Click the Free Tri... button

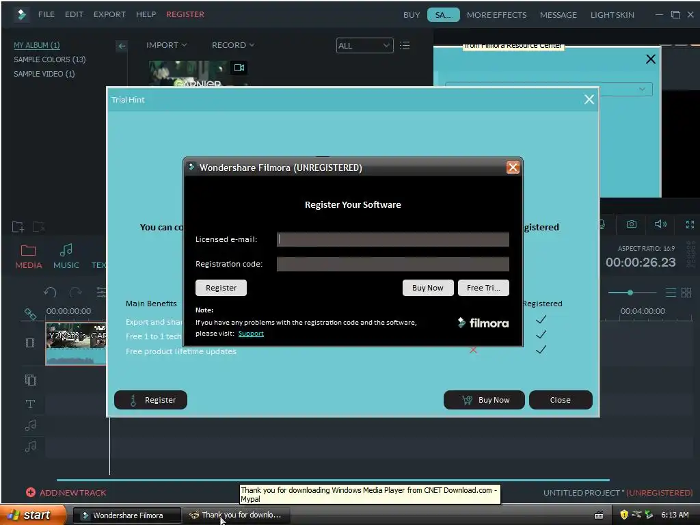[x=483, y=288]
